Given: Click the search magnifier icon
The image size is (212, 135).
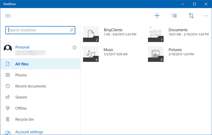Looking at the screenshot, I should [x=72, y=30].
